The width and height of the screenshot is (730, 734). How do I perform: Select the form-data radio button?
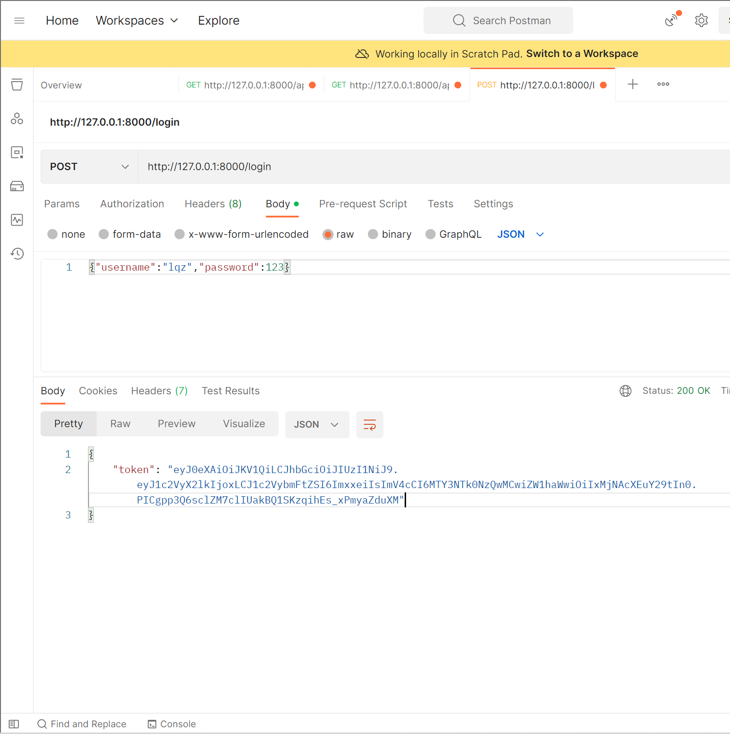[x=103, y=234]
